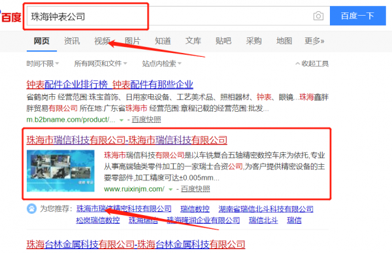
Task: Click the 瑞信科技 result thumbnail image
Action: (61, 171)
